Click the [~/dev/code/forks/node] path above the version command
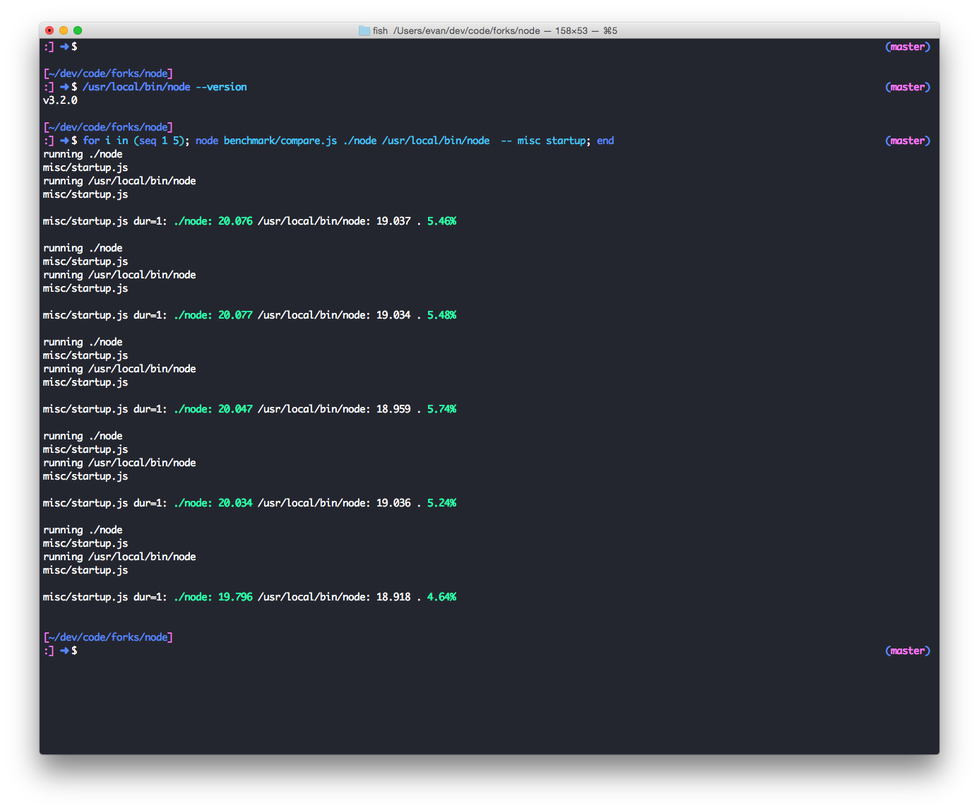The height and width of the screenshot is (811, 979). [108, 73]
